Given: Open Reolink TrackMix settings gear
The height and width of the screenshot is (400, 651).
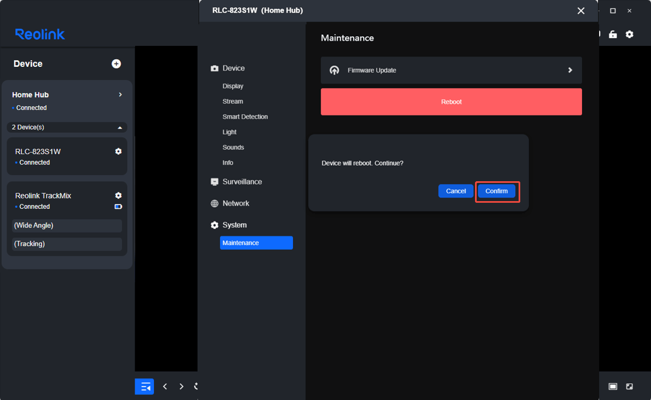Looking at the screenshot, I should [x=118, y=196].
